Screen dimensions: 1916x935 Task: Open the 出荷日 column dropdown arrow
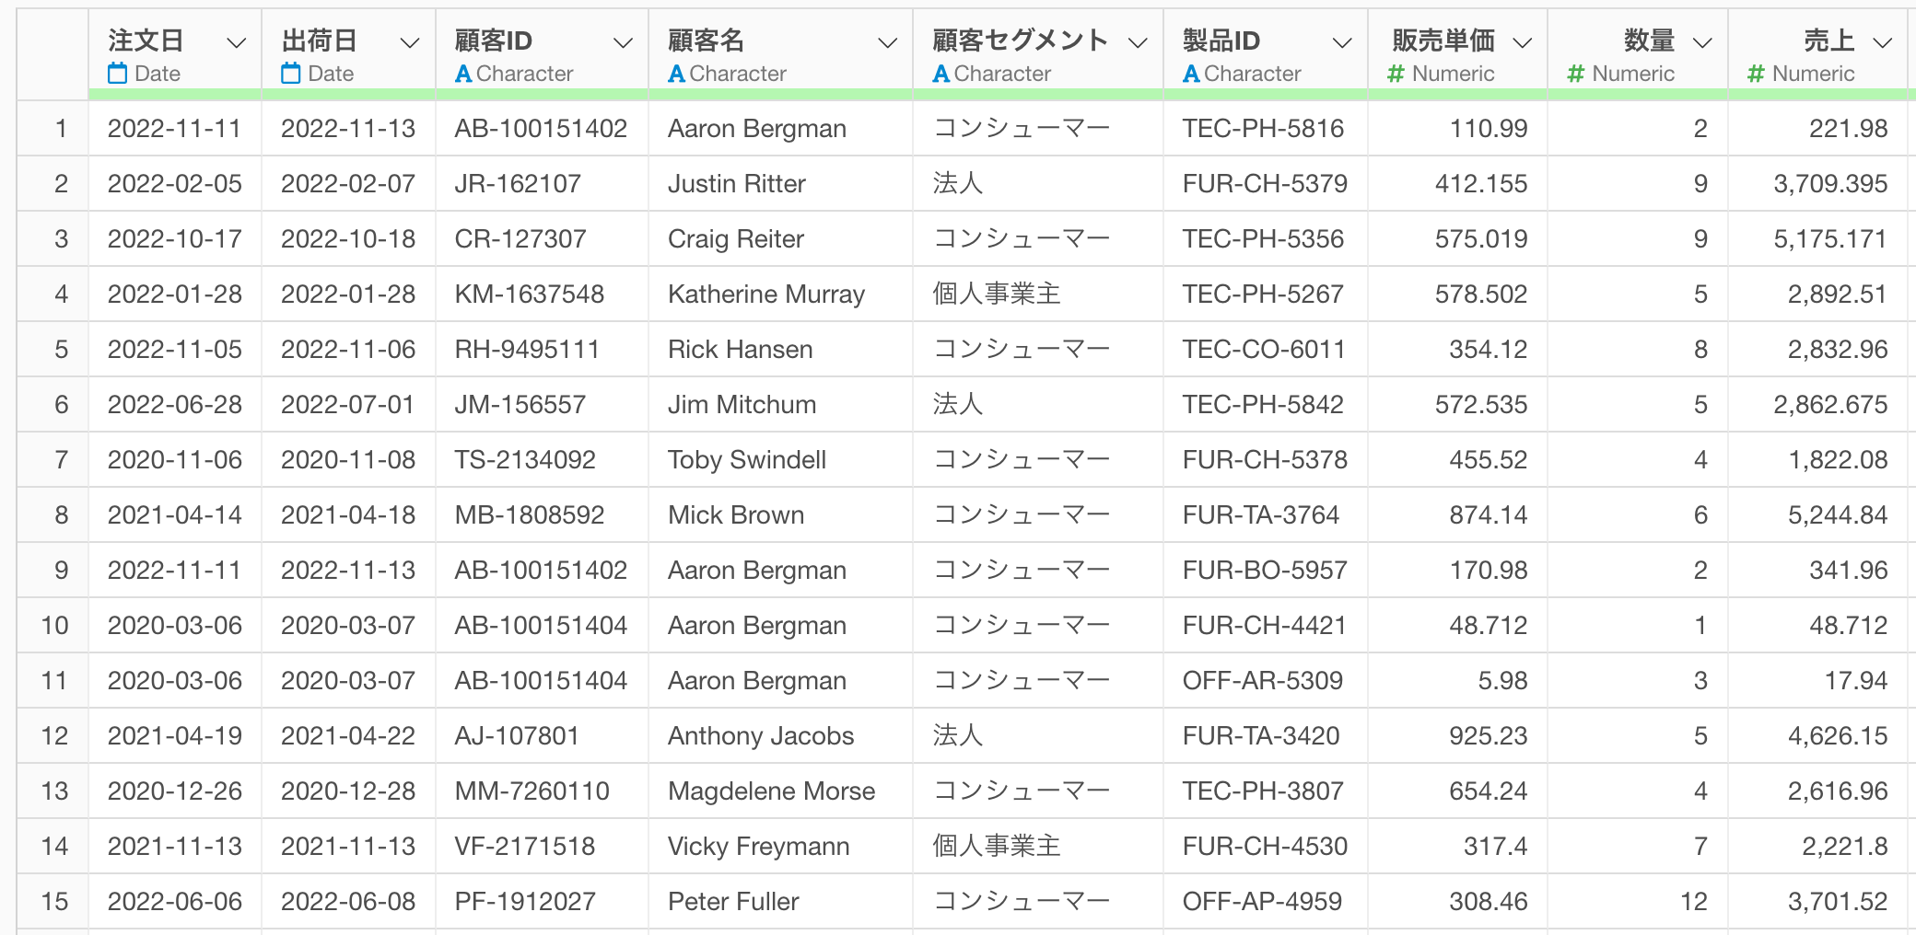[410, 42]
